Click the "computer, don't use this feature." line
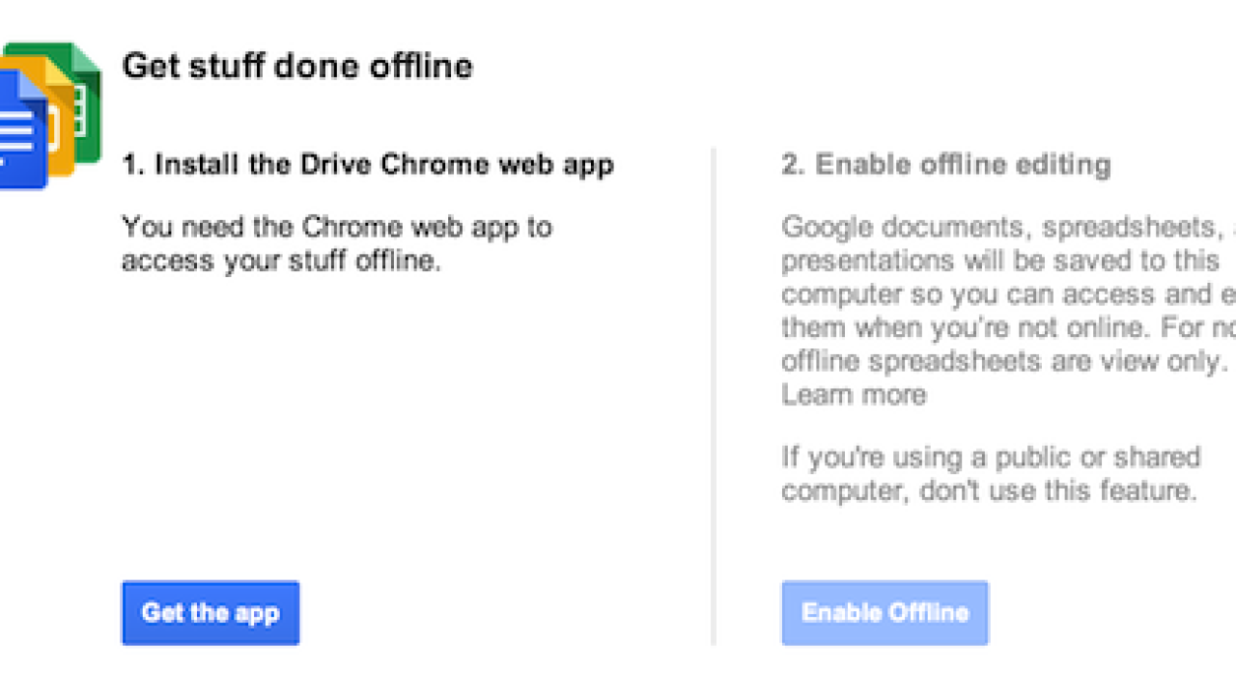 (x=990, y=490)
